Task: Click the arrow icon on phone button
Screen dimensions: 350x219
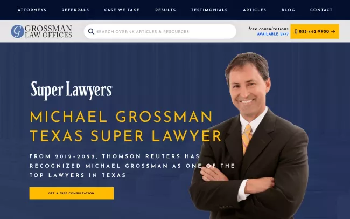Action: 333,31
